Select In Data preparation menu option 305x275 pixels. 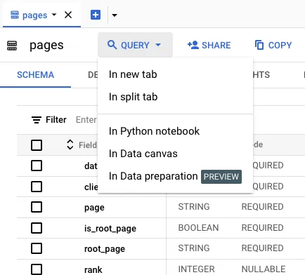coord(175,176)
